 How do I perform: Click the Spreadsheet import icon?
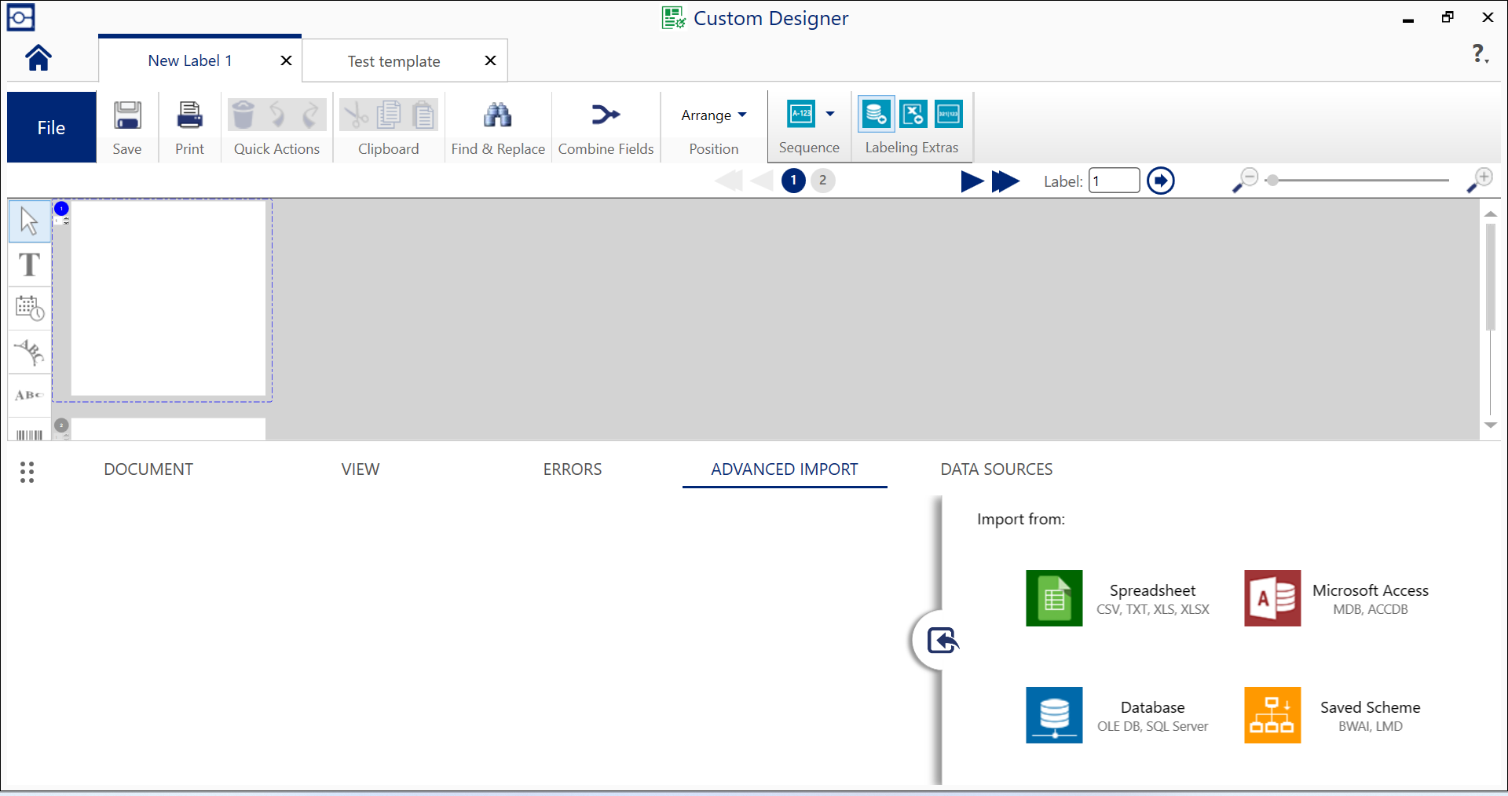coord(1054,598)
